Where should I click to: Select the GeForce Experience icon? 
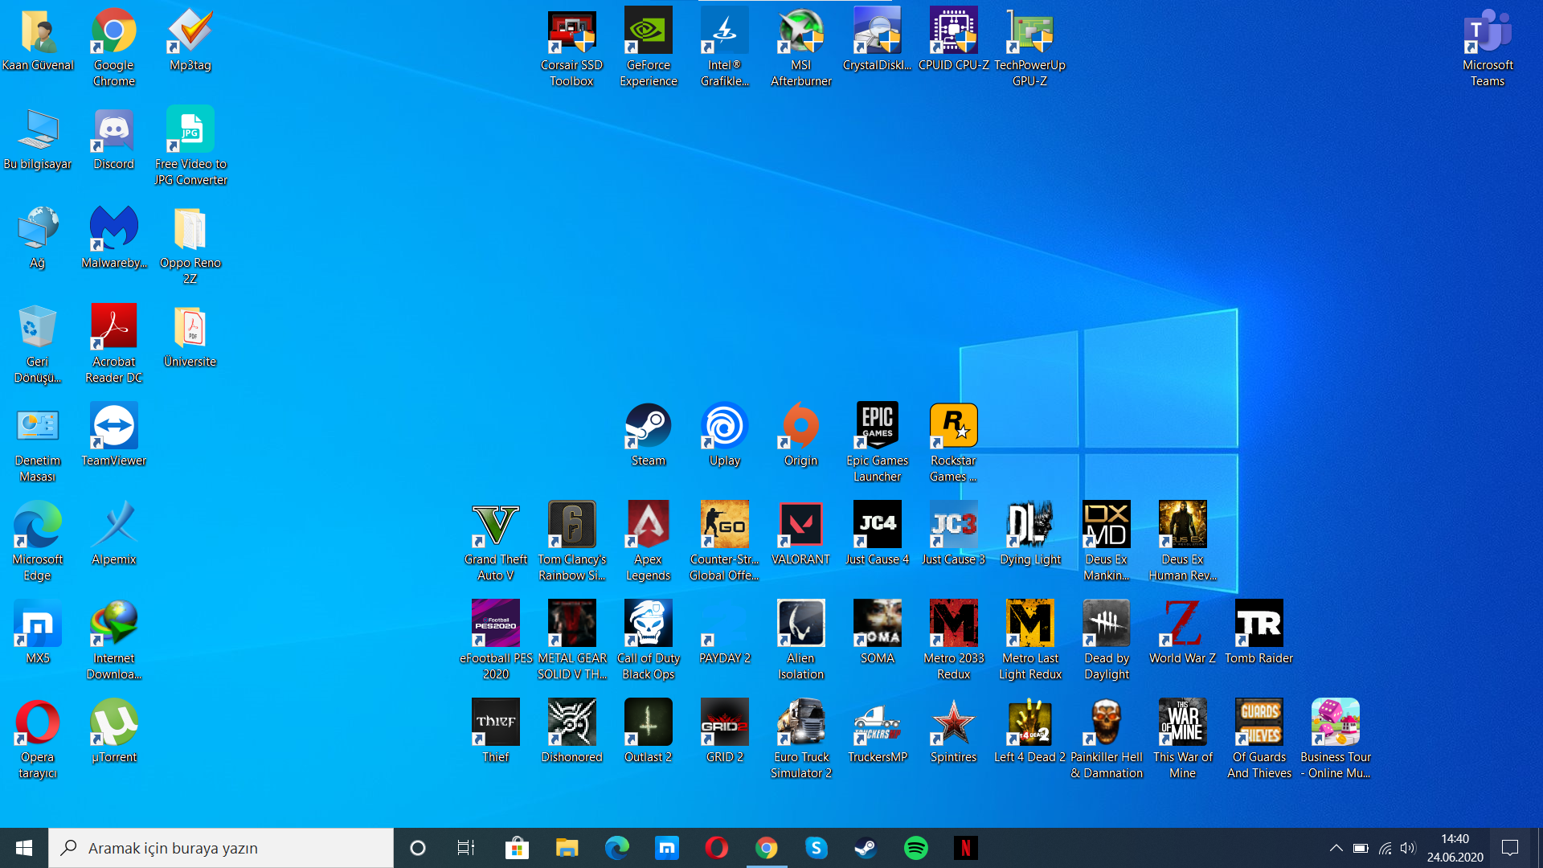(648, 47)
